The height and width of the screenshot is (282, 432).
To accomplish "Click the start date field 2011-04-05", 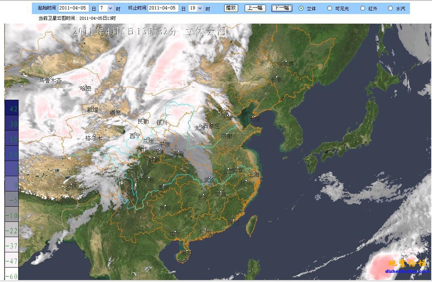I will coord(74,8).
